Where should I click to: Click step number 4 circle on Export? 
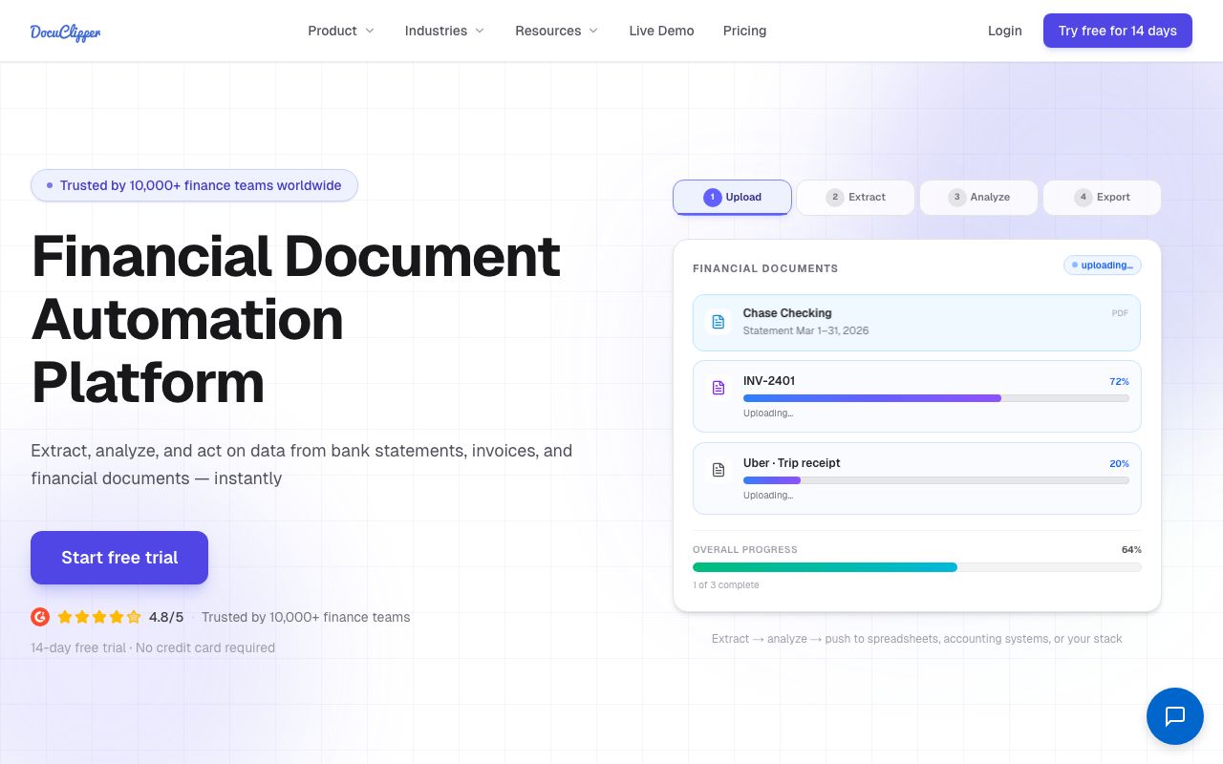[x=1084, y=197]
